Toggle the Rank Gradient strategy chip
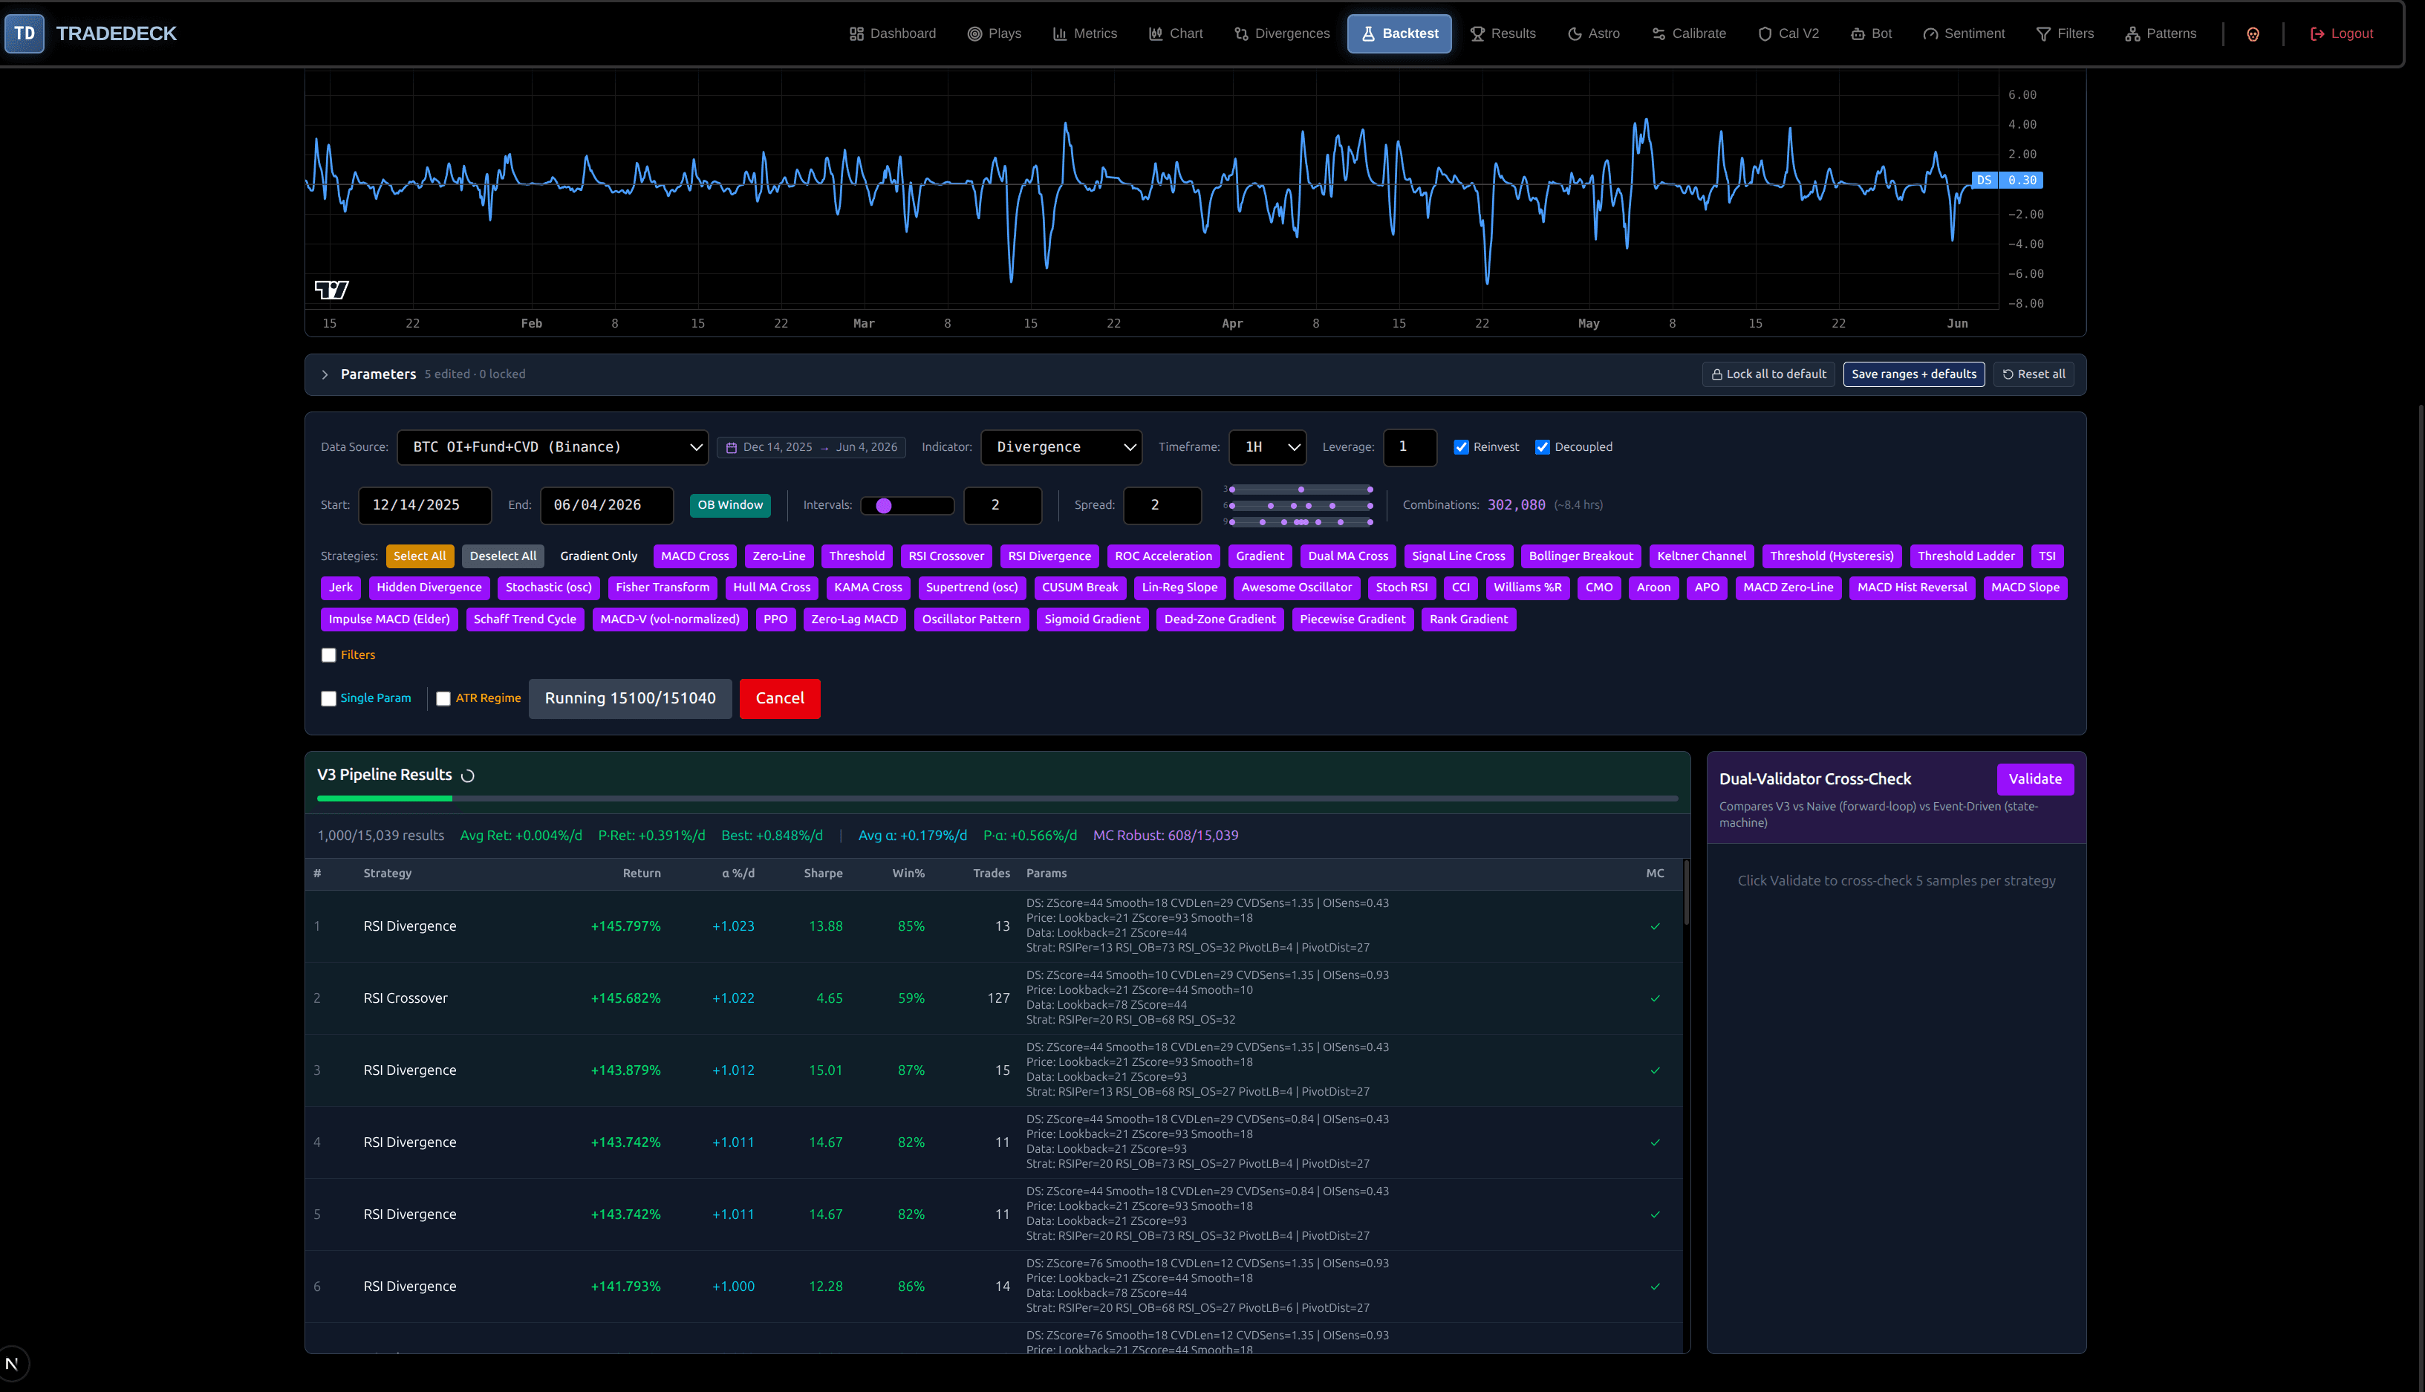 click(1468, 619)
